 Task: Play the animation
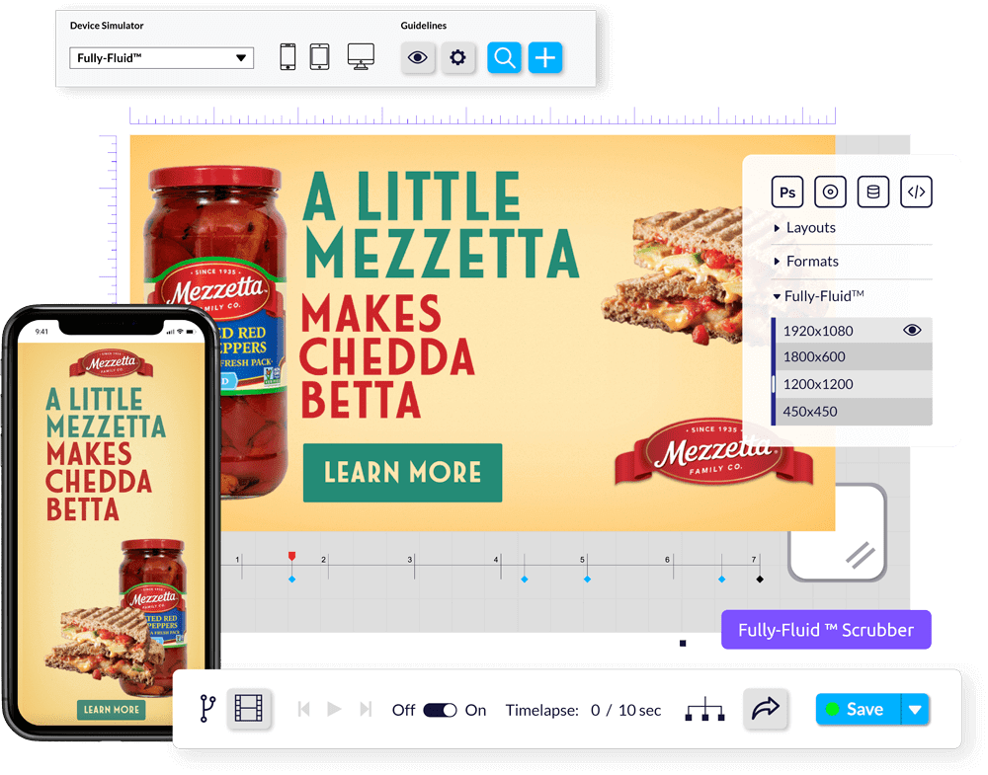[x=334, y=710]
